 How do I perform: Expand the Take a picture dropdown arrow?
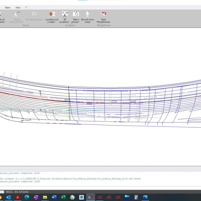(79, 22)
